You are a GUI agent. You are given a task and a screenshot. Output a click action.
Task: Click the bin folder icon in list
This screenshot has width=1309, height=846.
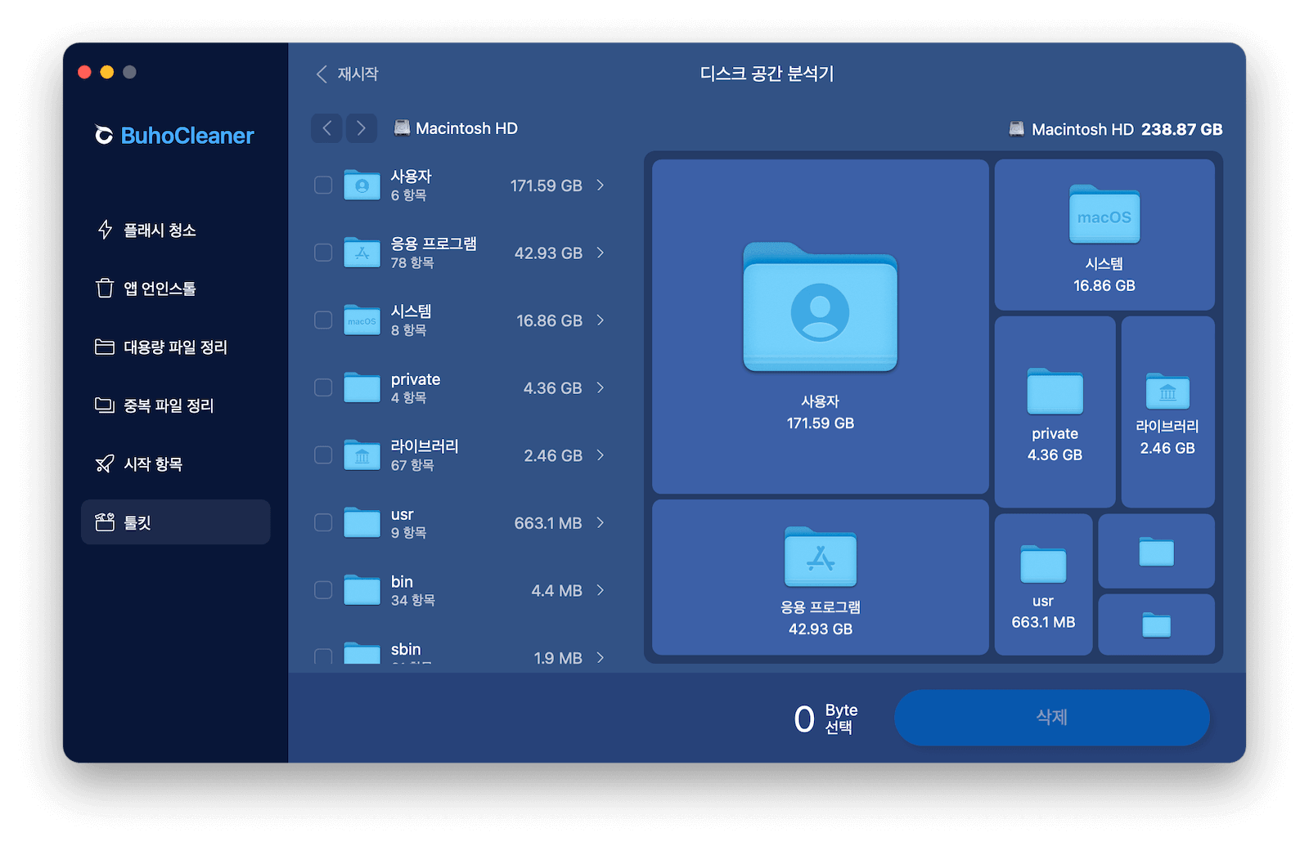[362, 589]
